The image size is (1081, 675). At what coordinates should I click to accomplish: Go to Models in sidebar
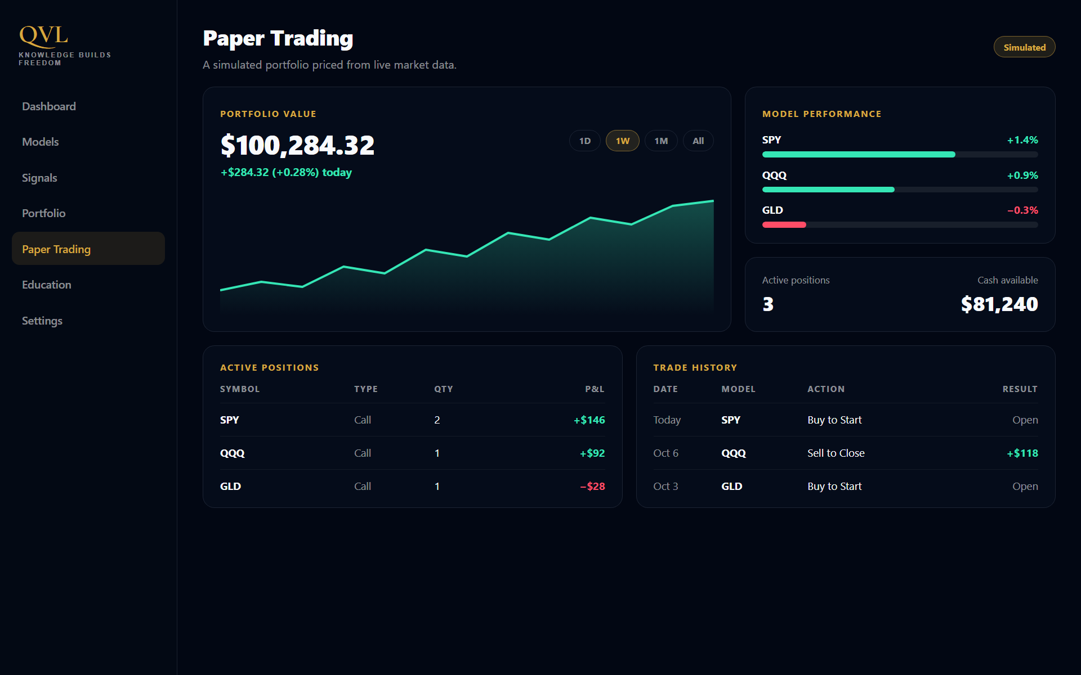pyautogui.click(x=88, y=142)
